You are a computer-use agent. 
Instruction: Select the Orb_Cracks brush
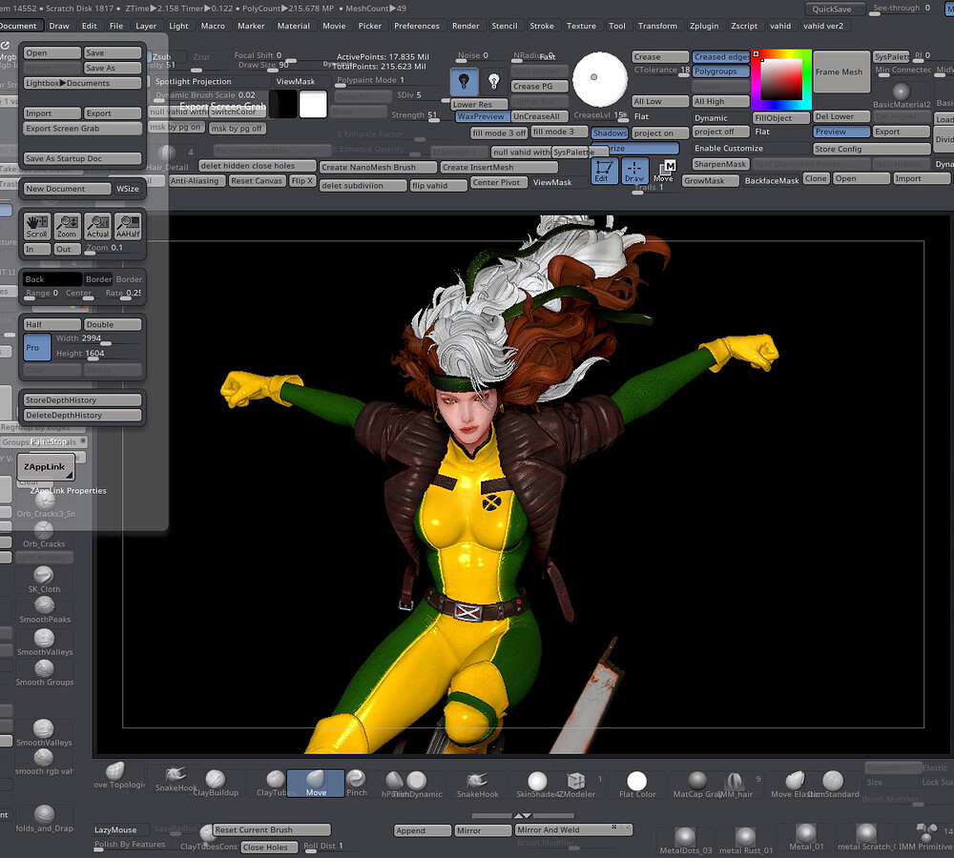pos(44,534)
